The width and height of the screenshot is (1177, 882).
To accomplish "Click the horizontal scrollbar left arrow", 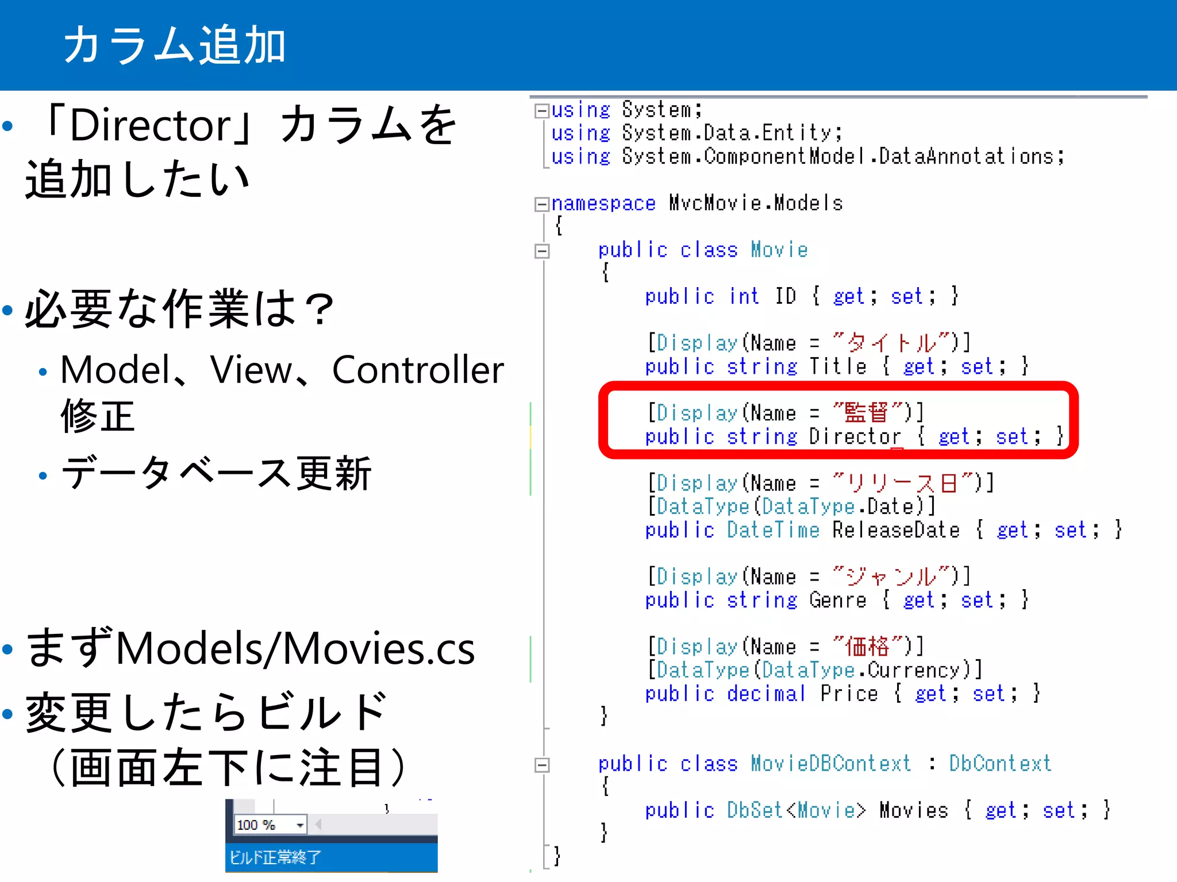I will pos(318,825).
